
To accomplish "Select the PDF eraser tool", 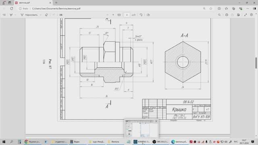I will coord(46,15).
